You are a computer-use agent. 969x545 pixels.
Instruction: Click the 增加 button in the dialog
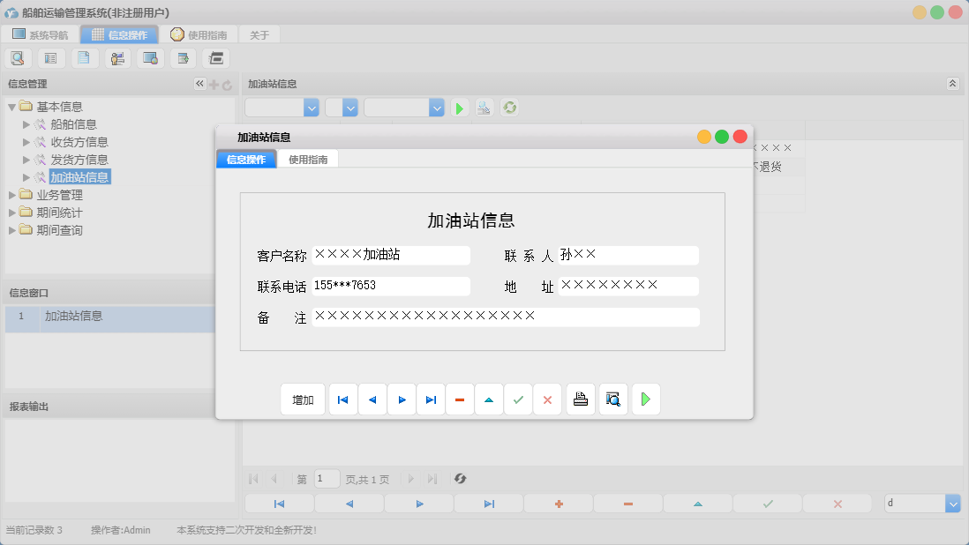[303, 399]
